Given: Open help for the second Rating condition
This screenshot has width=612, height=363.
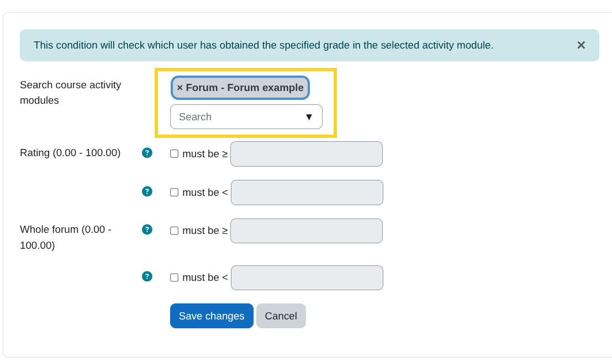Looking at the screenshot, I should coord(146,191).
